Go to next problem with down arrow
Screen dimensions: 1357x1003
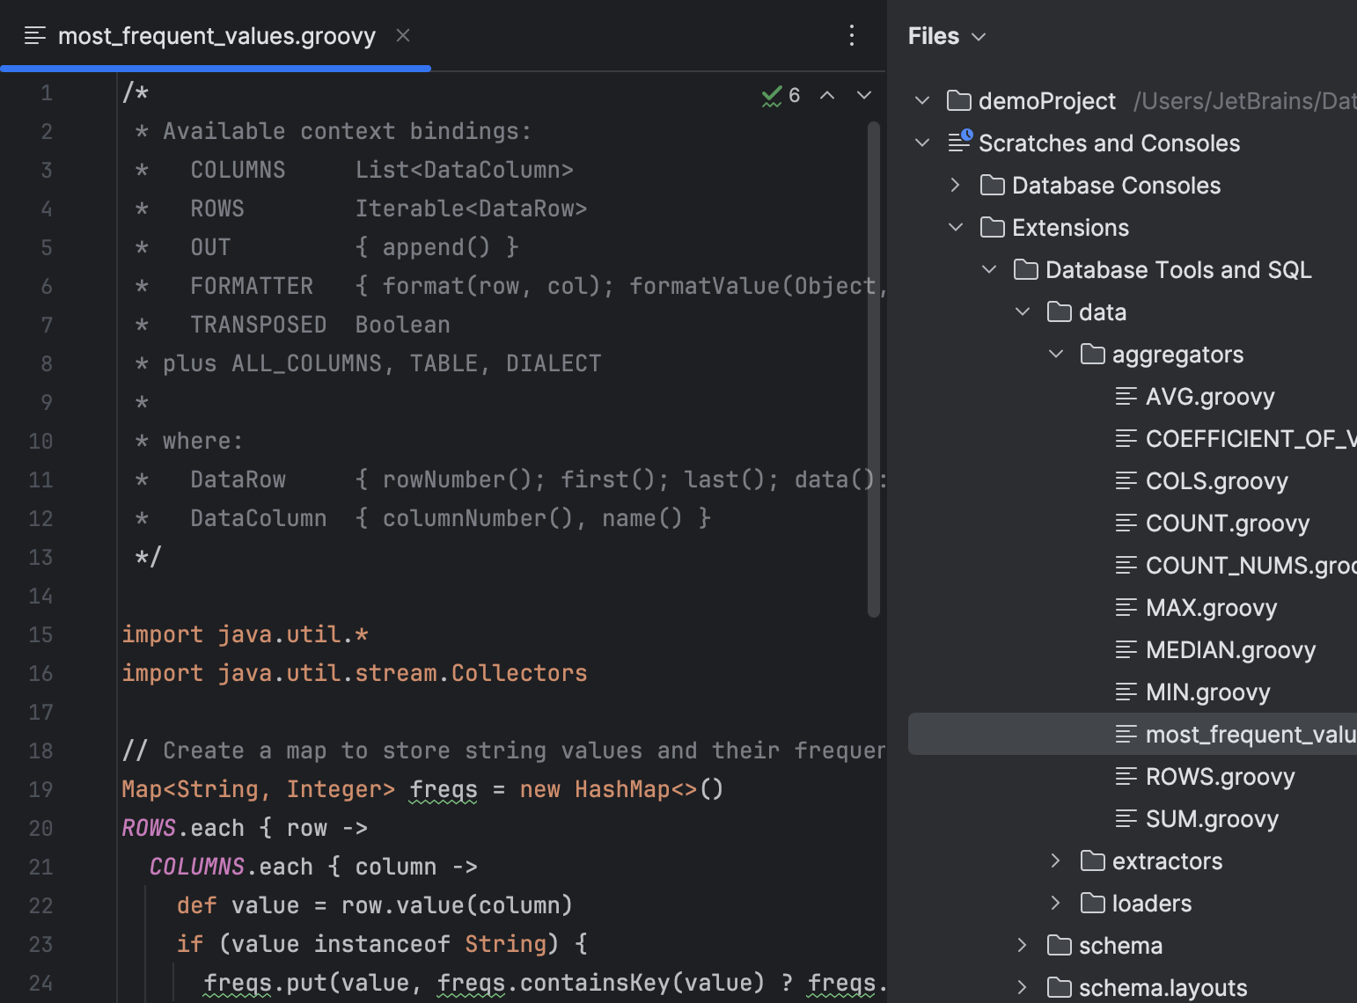click(863, 95)
